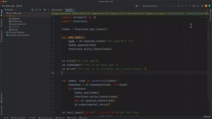Jump to previous highlighted problem arrow
This screenshot has height=119, width=212.
coord(204,17)
